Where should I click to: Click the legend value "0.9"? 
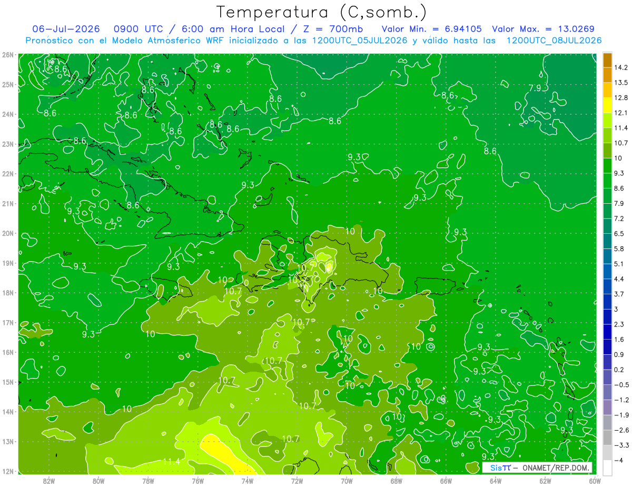coord(619,354)
